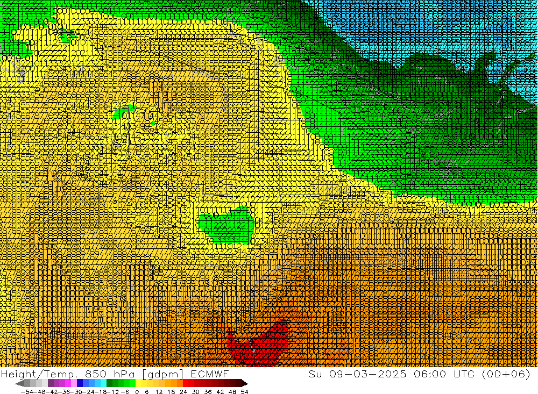Pick the magenta swatch in the legend

(68, 383)
